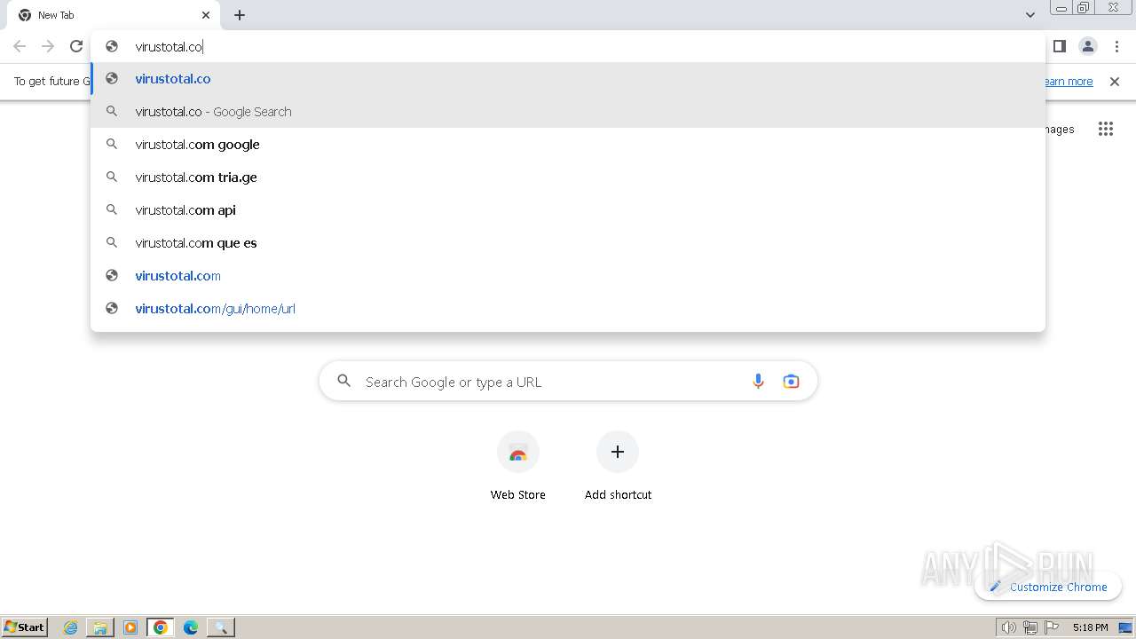The width and height of the screenshot is (1136, 639).
Task: Choose virustotal.co Google Search suggestion
Action: click(x=568, y=112)
